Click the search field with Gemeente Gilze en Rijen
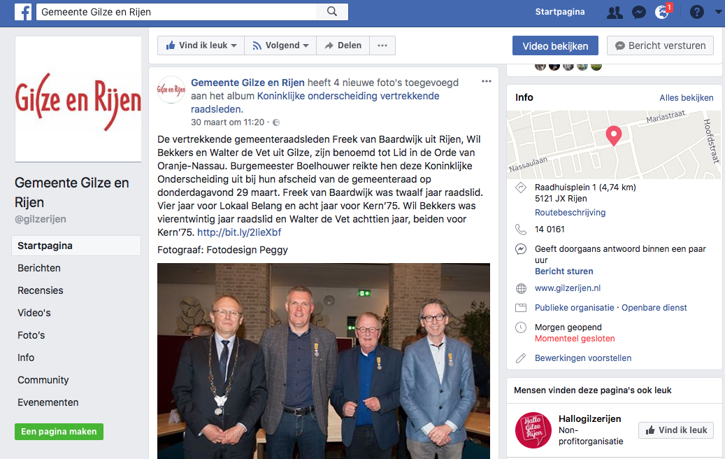 (177, 12)
